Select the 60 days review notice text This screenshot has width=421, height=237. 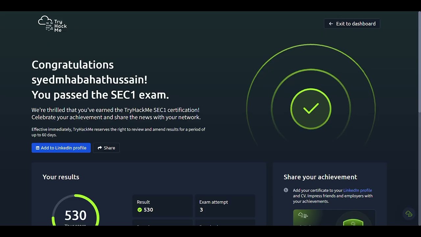click(118, 132)
